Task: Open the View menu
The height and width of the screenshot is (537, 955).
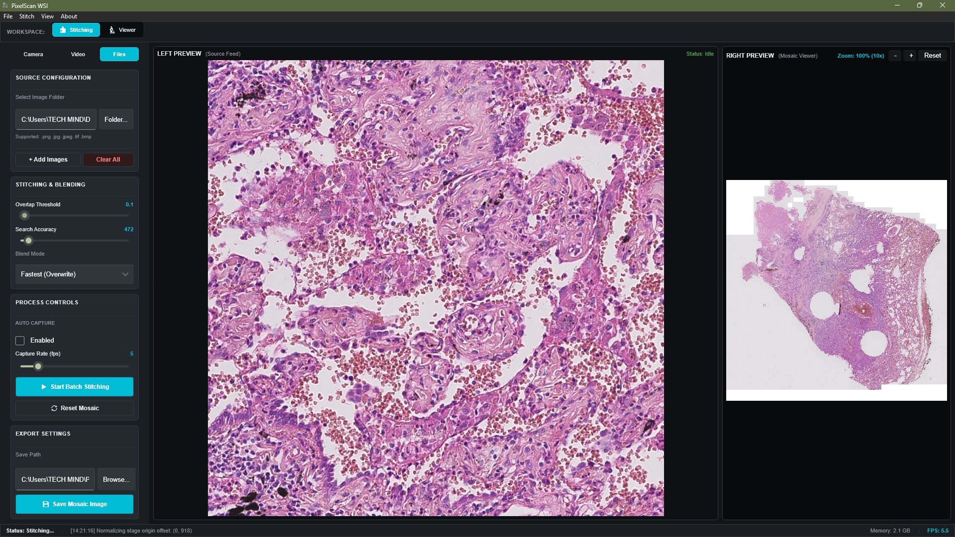Action: tap(47, 16)
